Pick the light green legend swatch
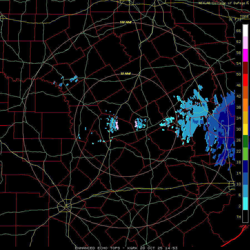The width and height of the screenshot is (250, 250). [245, 154]
